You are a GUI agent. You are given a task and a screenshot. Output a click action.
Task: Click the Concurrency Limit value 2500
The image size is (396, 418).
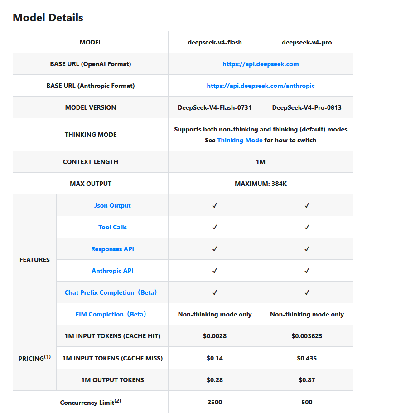[x=214, y=402]
